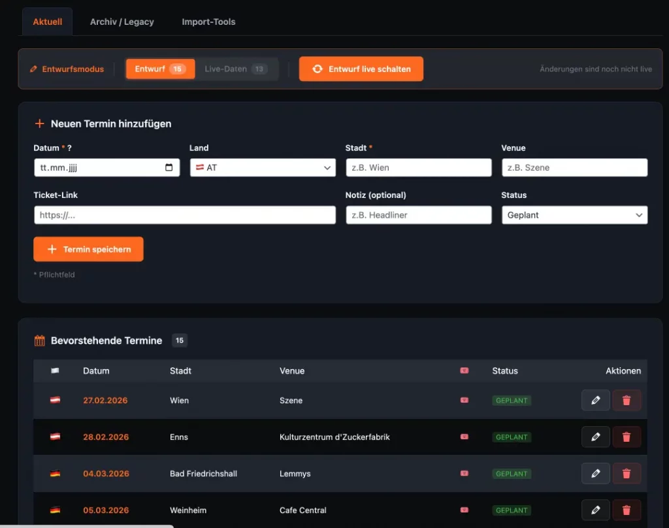
Task: Click the Datum date input field
Action: click(98, 168)
